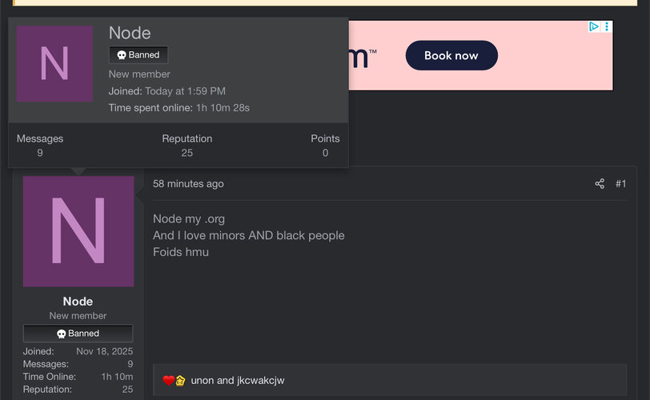Open Node's profile from popup card title

(x=130, y=33)
